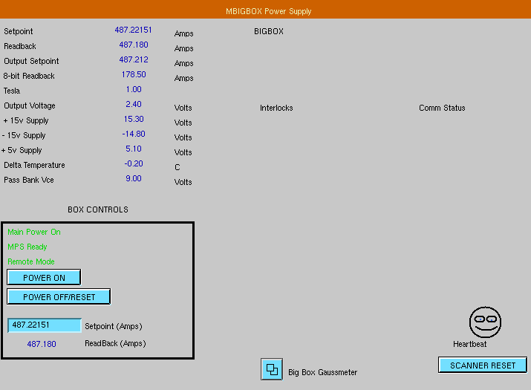Click the Heartbeat label
531x390 pixels.
(x=469, y=344)
